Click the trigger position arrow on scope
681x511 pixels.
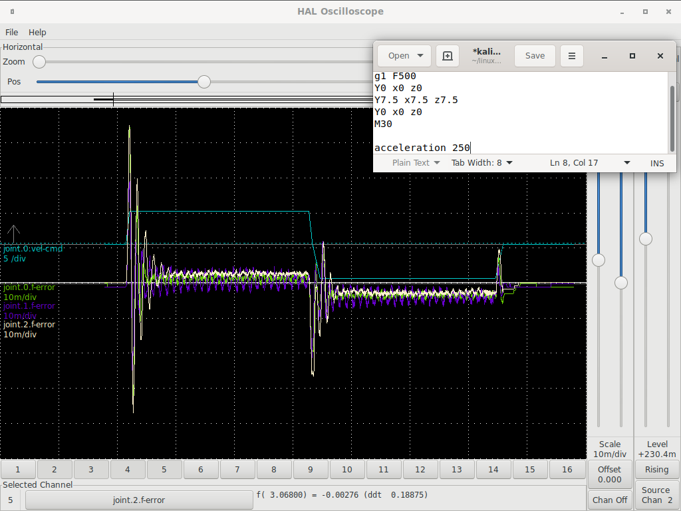(13, 234)
